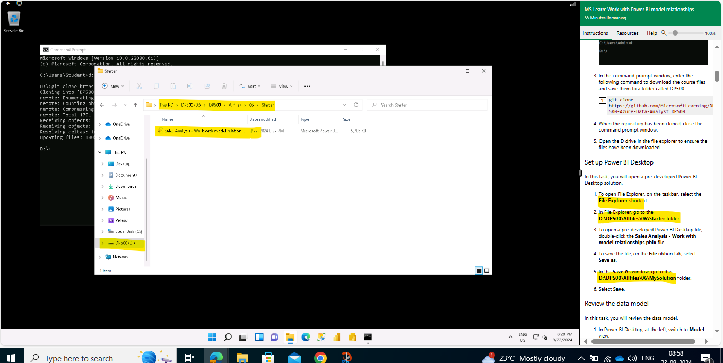Collapse the This PC tree node
The width and height of the screenshot is (723, 363).
[100, 152]
